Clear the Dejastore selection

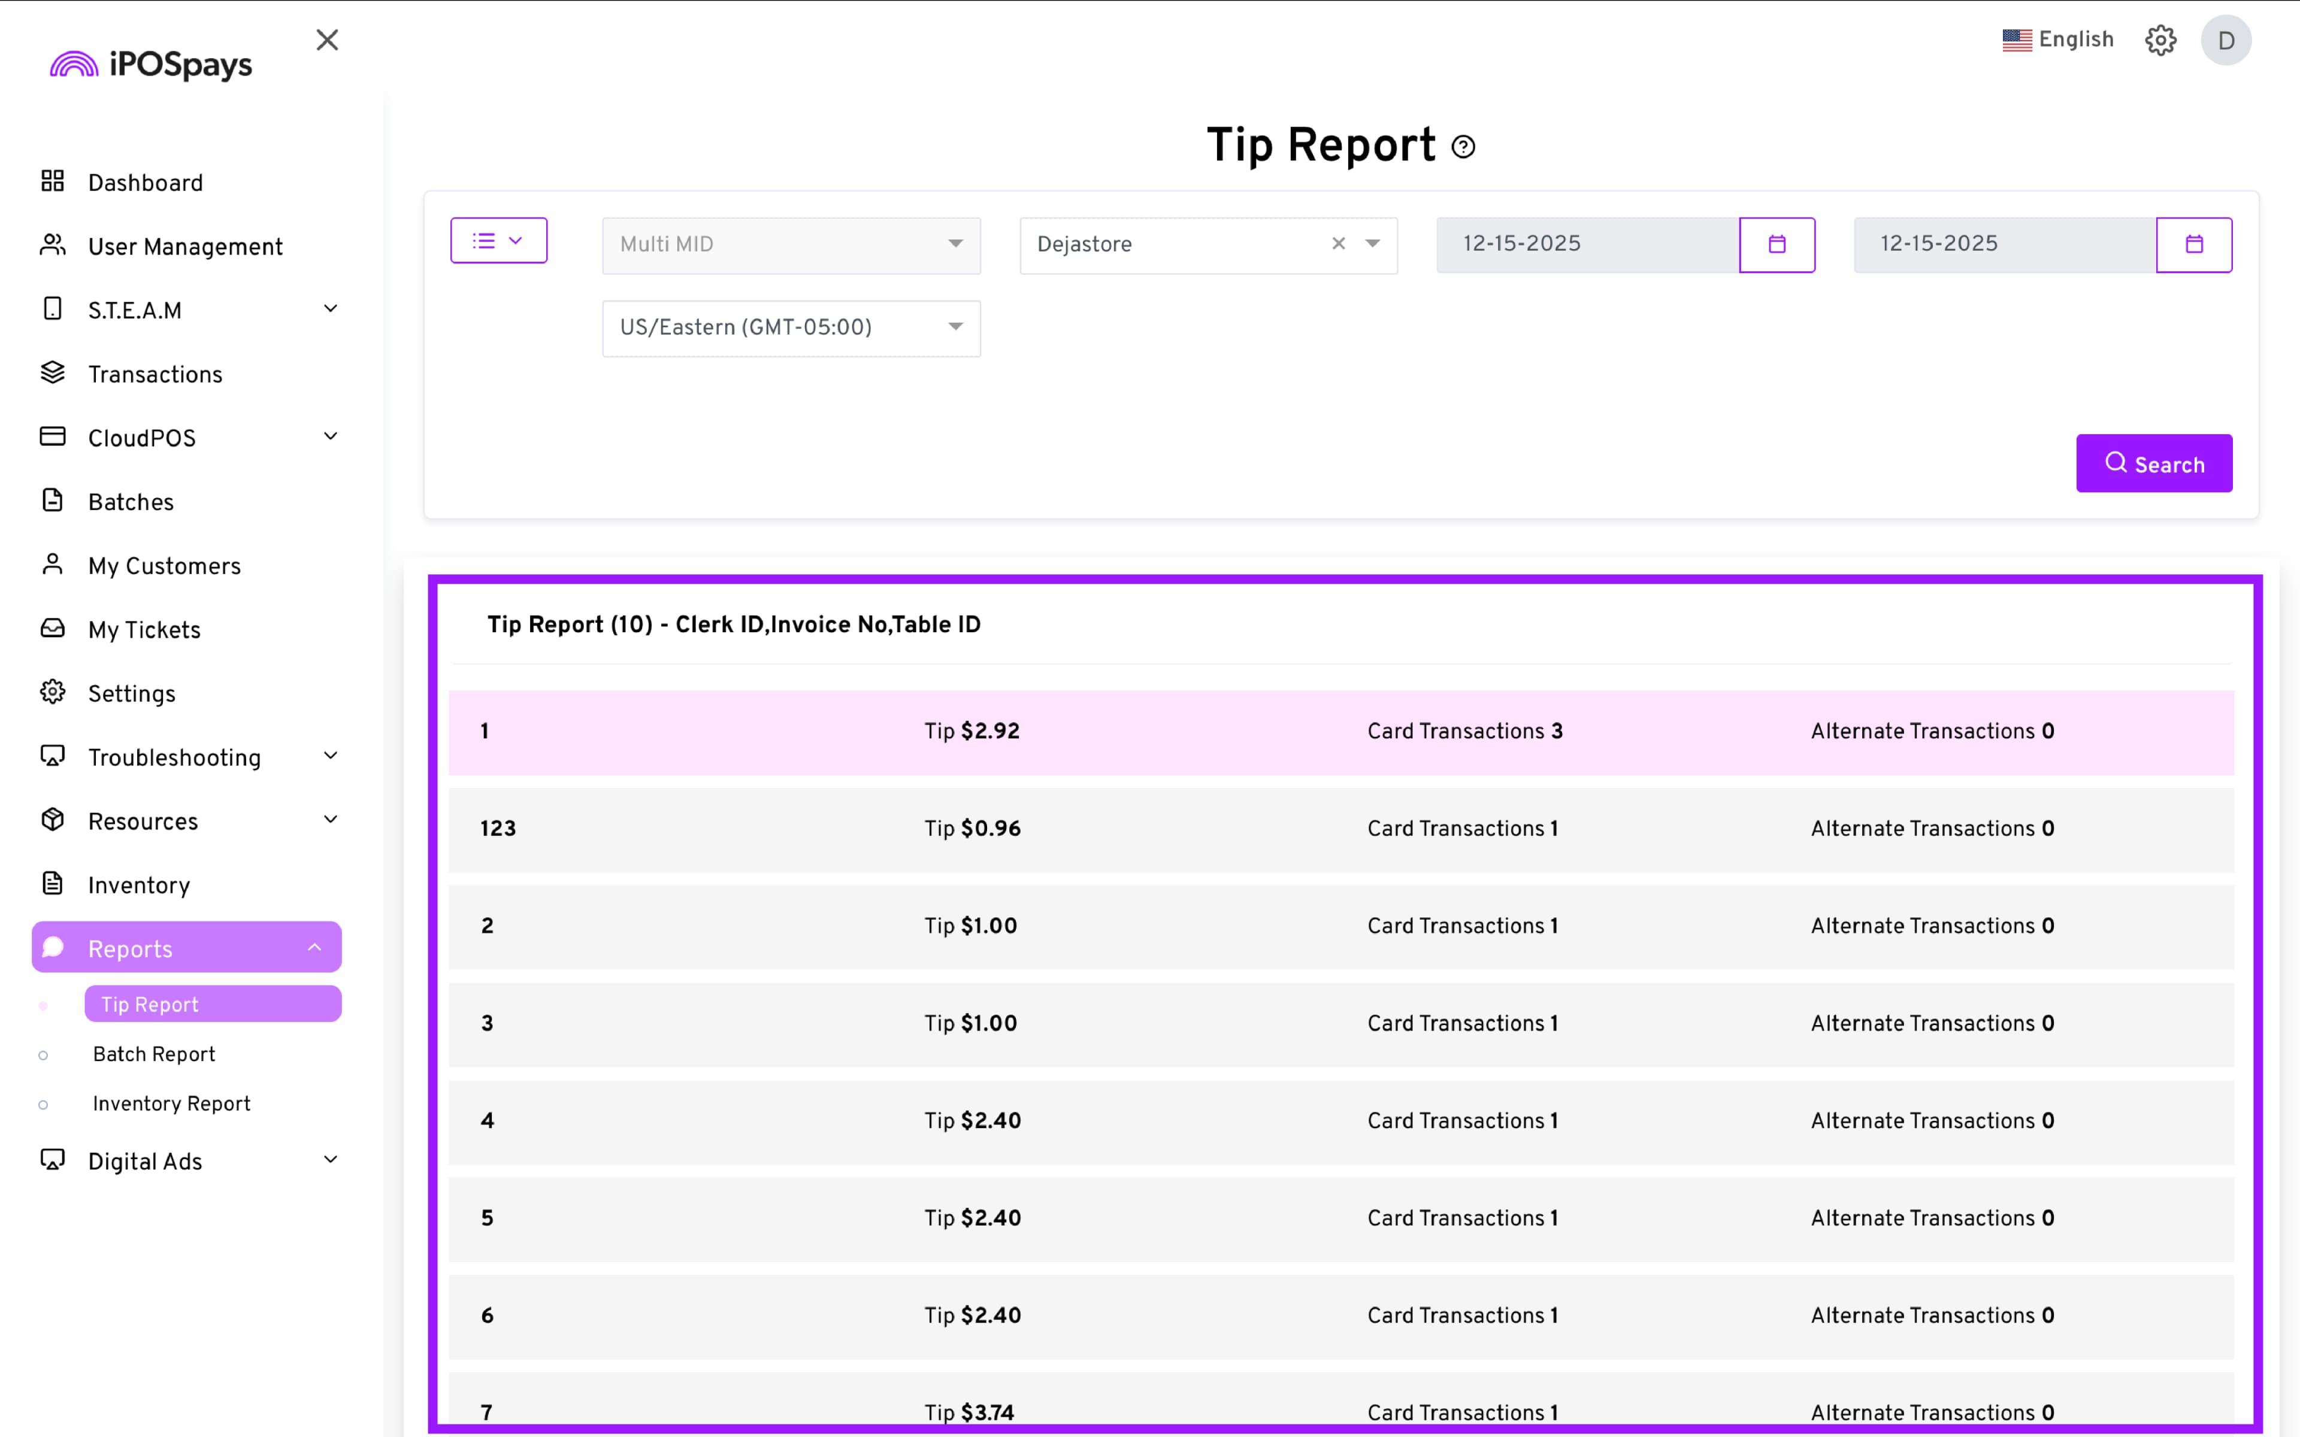1338,243
